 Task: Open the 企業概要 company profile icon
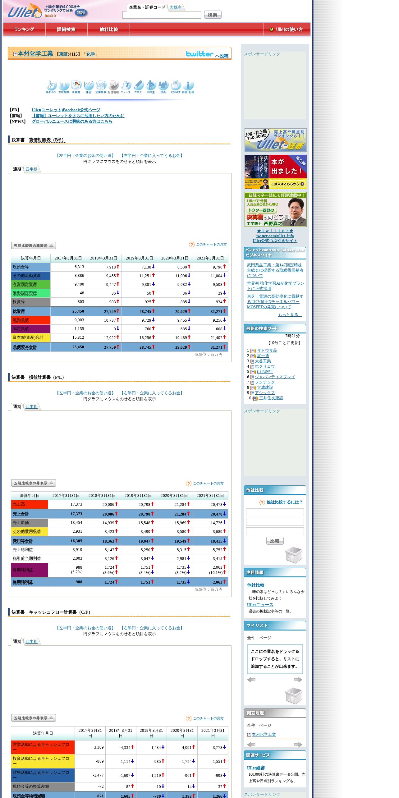[x=101, y=87]
